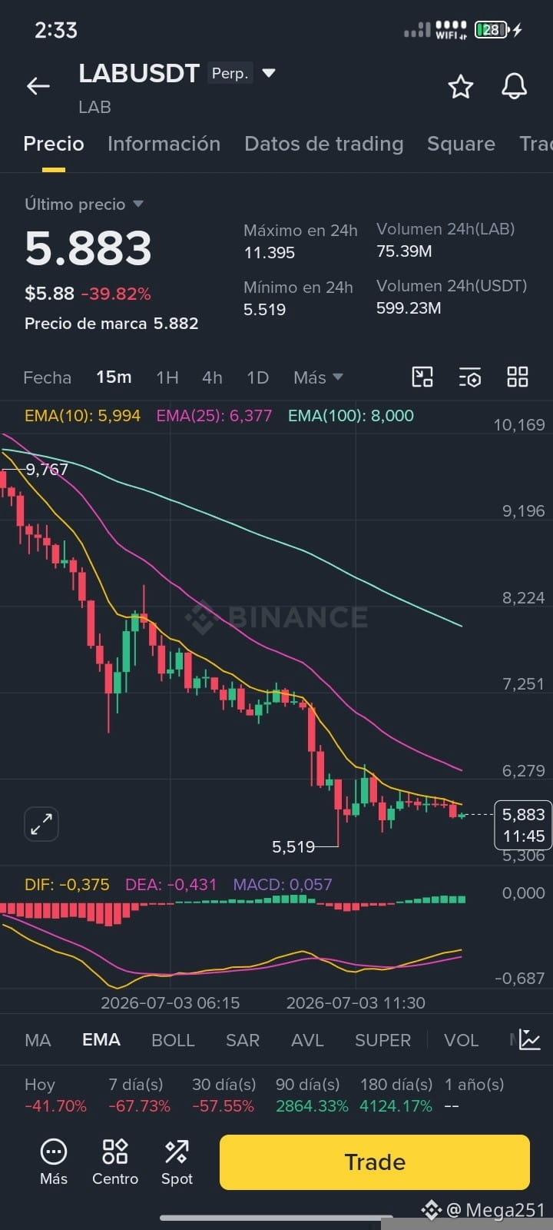
Task: Tap the DEA: -0,431 value
Action: point(171,884)
